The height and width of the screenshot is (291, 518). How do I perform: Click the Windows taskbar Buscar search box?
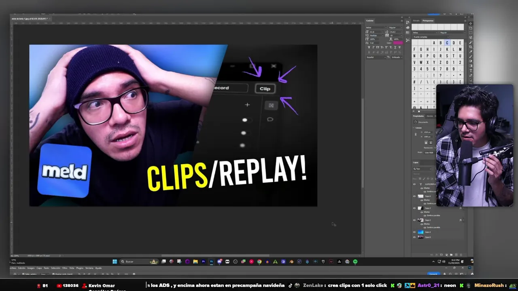click(x=139, y=261)
